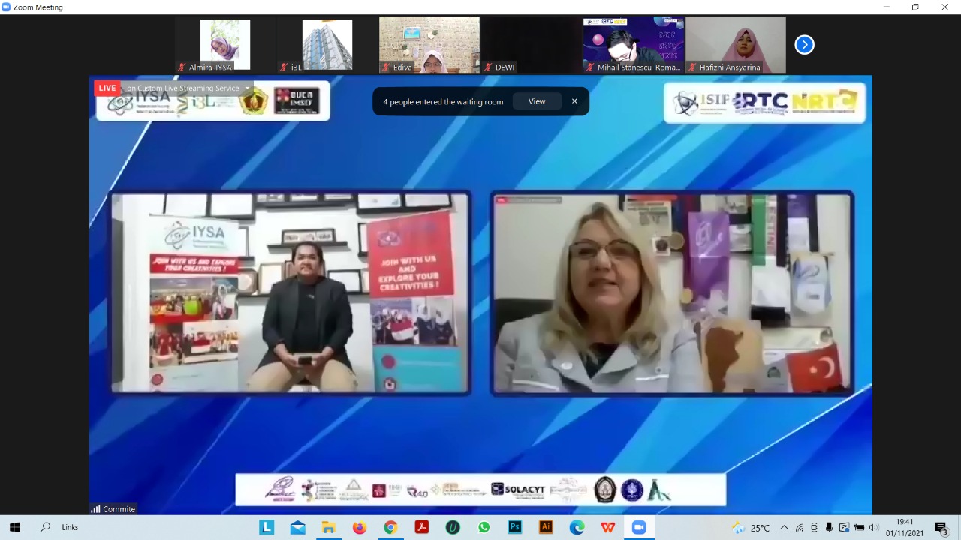
Task: Expand the Custom Live Streaming Service dropdown
Action: tap(247, 88)
